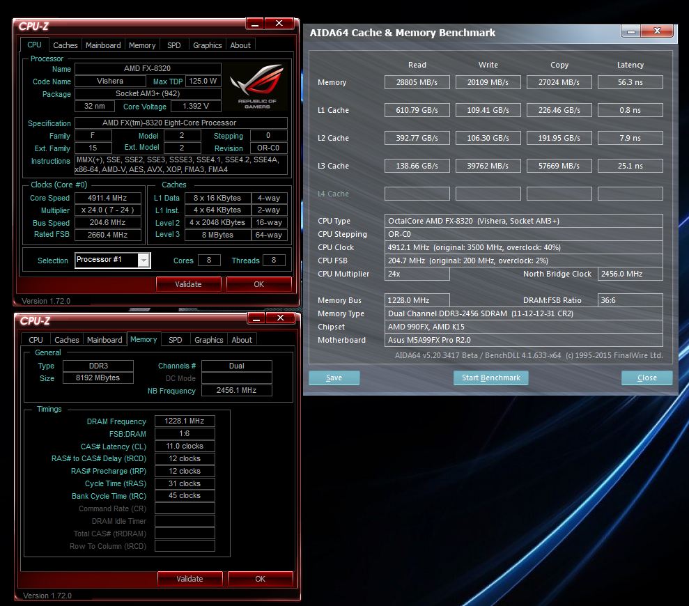The width and height of the screenshot is (689, 606).
Task: Open About tab in upper CPU-Z window
Action: (240, 45)
